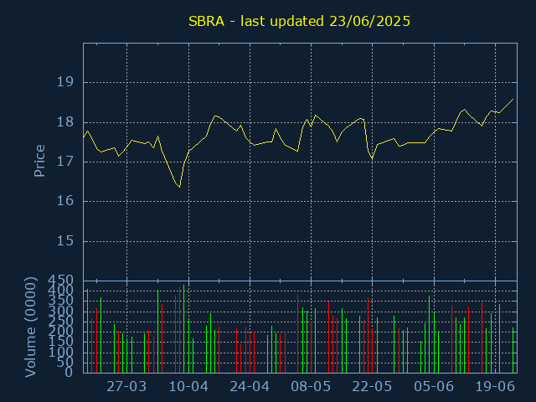This screenshot has width=536, height=402.
Task: Click the volume axis value 0
Action: click(69, 372)
